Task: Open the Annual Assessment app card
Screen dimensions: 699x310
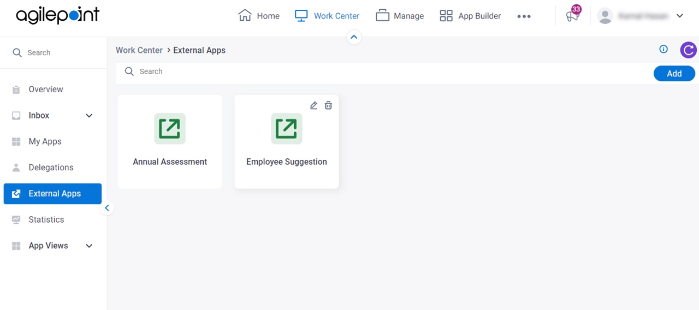Action: click(x=170, y=142)
